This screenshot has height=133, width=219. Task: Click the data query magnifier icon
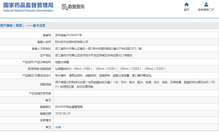coord(65,7)
